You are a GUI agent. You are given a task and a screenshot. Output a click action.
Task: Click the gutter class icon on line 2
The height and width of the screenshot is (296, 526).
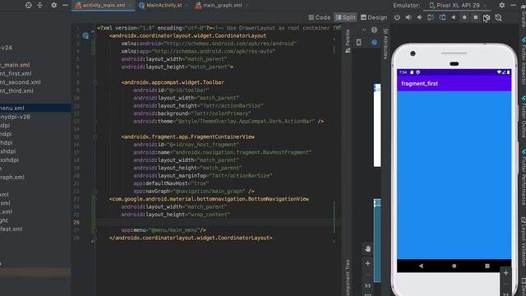(85, 35)
